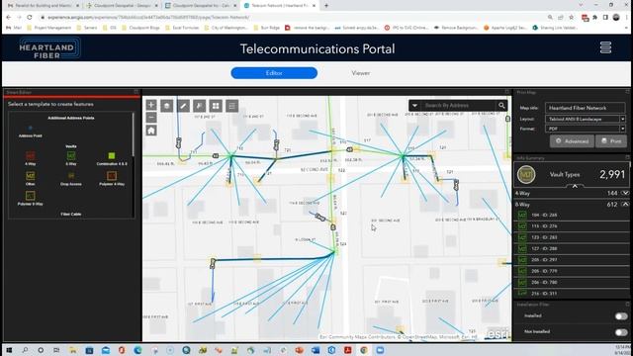
Task: Expand the Smart Editor panel control
Action: 136,92
